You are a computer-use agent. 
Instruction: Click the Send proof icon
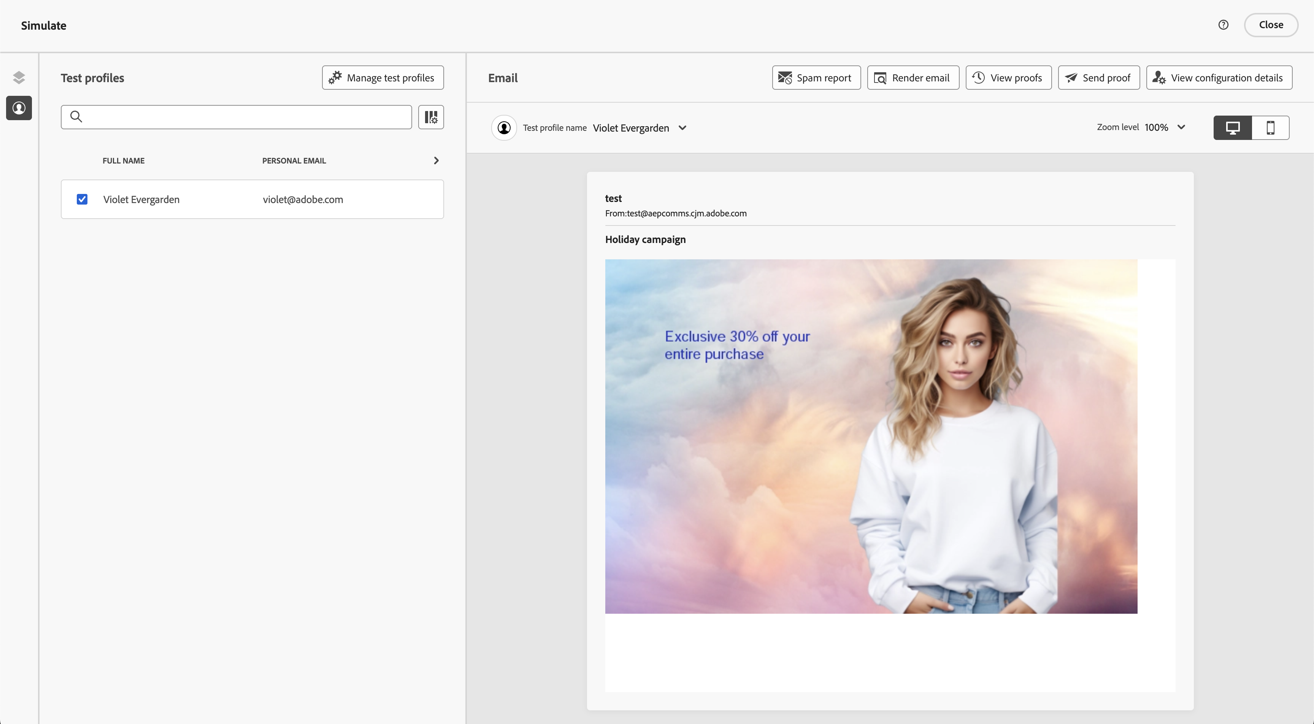[x=1072, y=78]
